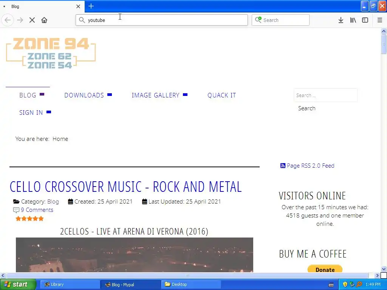Screen dimensions: 387x290
Task: Expand the DOWNLOADS menu dropdown marker
Action: point(110,94)
